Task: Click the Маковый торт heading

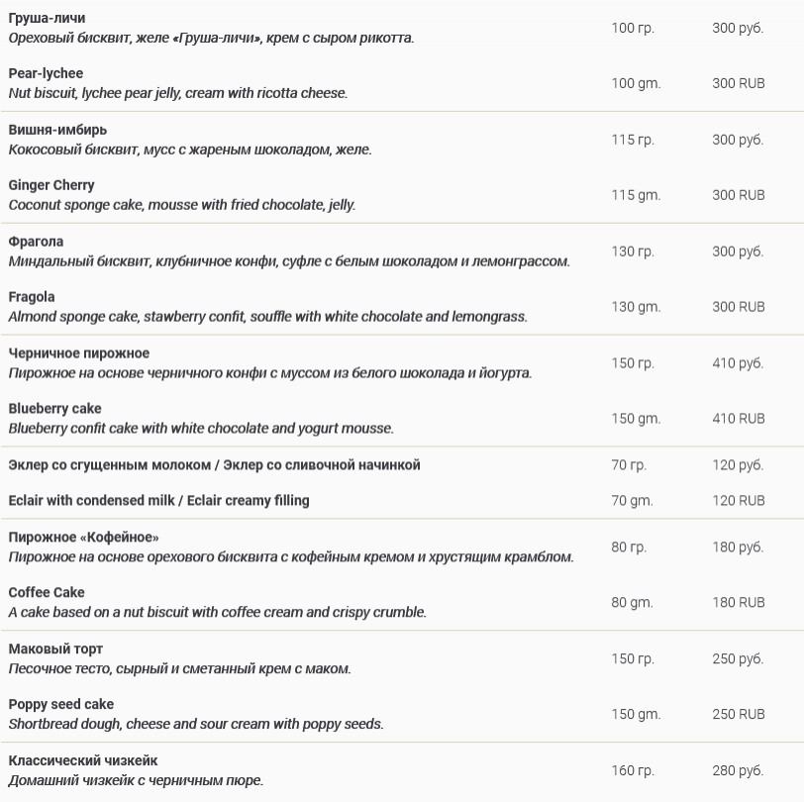Action: coord(55,649)
